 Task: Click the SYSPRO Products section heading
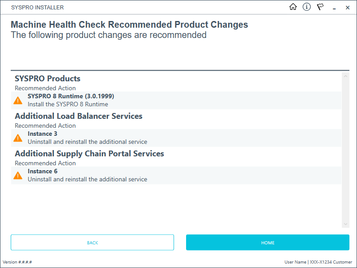(47, 79)
